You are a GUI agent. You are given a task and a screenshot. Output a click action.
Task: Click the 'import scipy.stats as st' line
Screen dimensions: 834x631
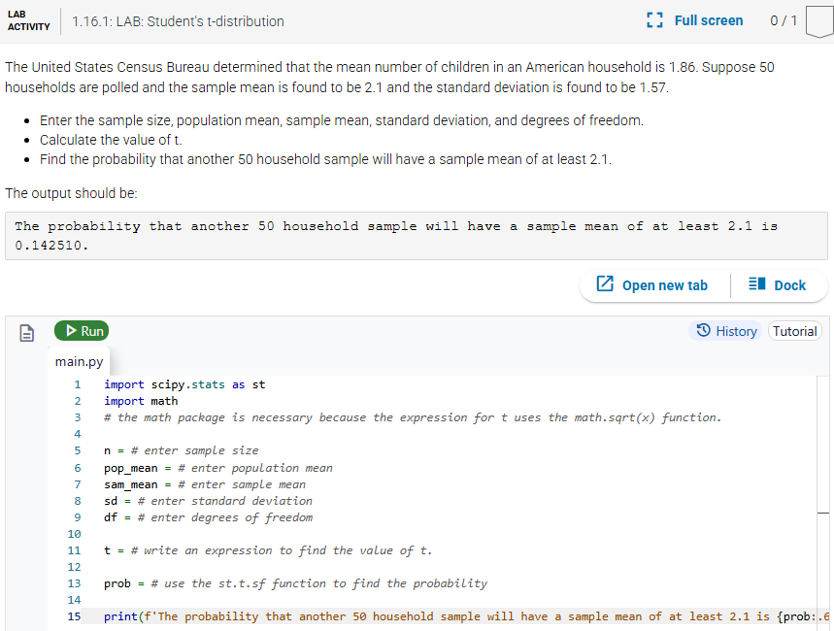point(184,384)
